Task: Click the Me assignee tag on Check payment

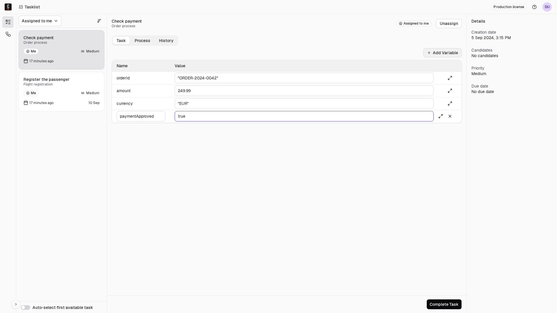Action: [x=31, y=51]
